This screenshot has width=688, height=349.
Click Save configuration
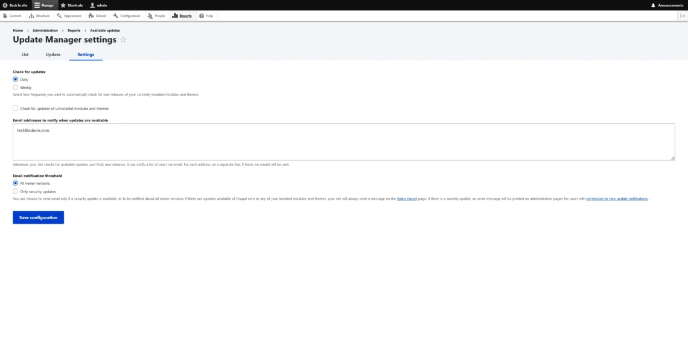[x=38, y=217]
